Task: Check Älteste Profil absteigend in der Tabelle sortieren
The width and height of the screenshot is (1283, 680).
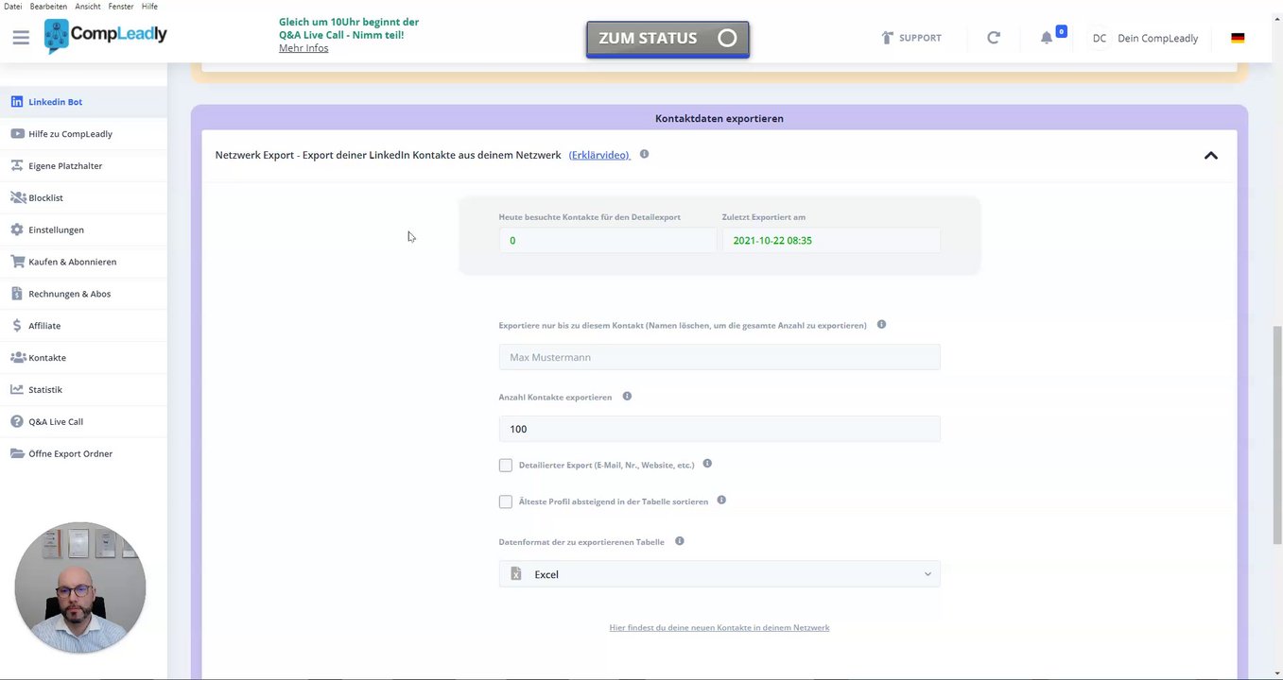Action: pos(506,501)
